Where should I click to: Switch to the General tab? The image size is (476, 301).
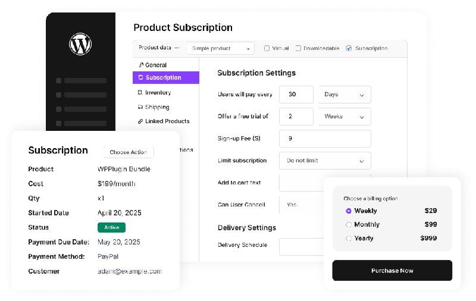point(166,65)
